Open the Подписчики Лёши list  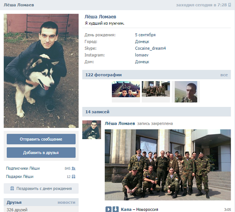[x=23, y=169]
